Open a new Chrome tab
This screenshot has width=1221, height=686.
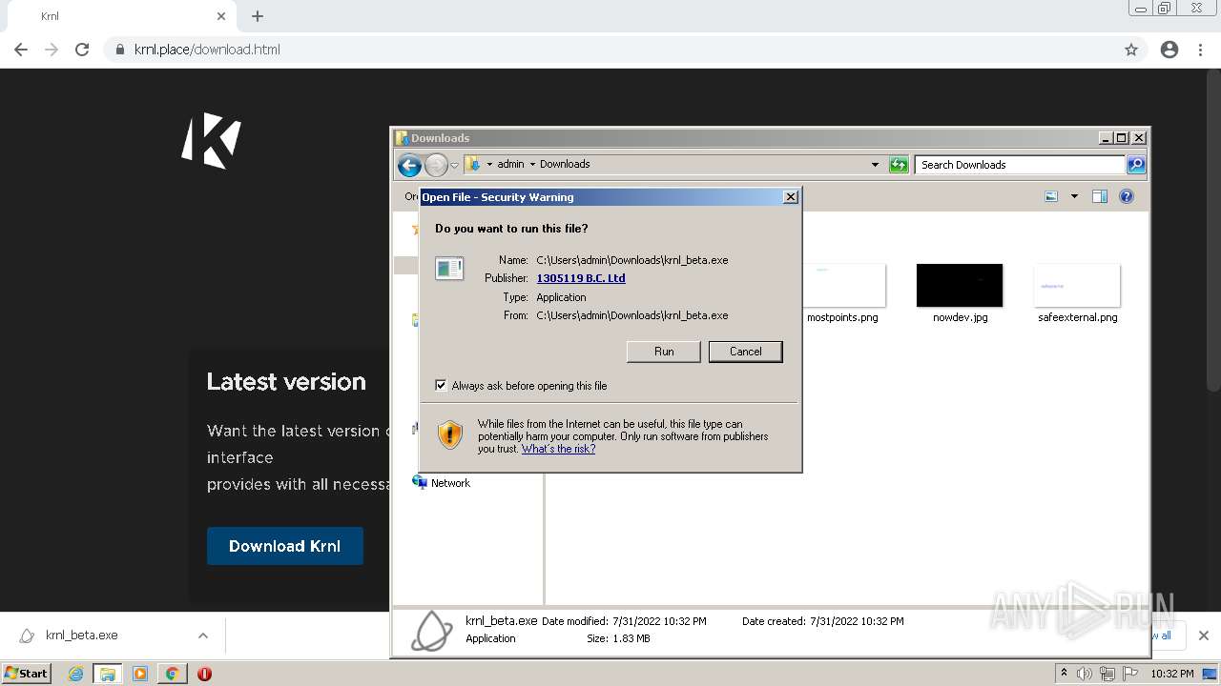[x=258, y=16]
